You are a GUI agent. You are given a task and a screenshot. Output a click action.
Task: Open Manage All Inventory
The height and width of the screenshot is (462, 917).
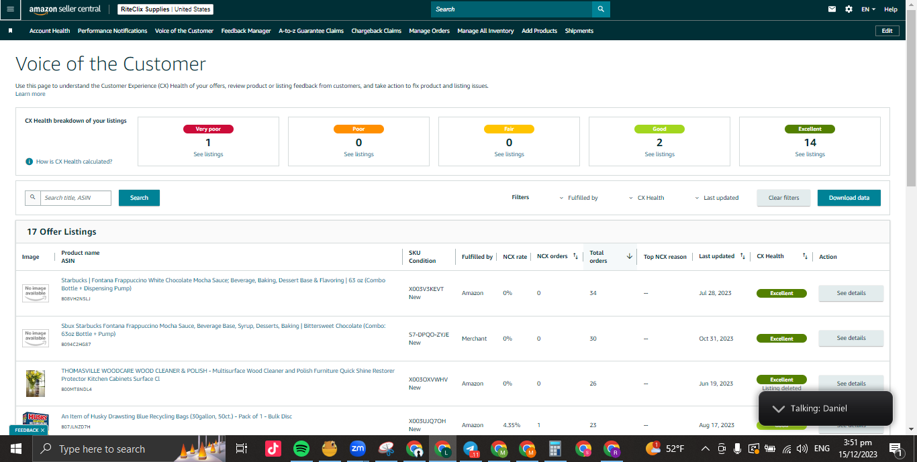[485, 31]
